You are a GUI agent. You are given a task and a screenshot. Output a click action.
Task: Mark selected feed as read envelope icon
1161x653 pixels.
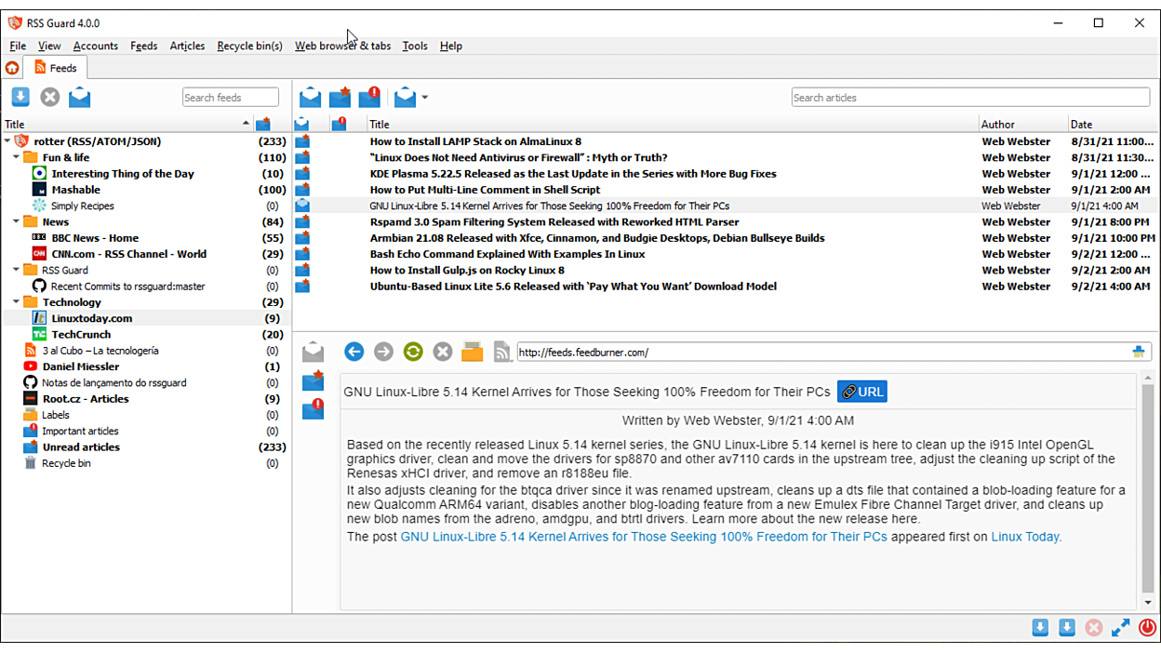[80, 98]
